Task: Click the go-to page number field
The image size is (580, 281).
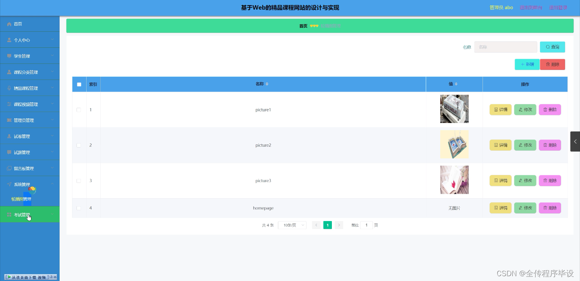Action: pyautogui.click(x=366, y=225)
